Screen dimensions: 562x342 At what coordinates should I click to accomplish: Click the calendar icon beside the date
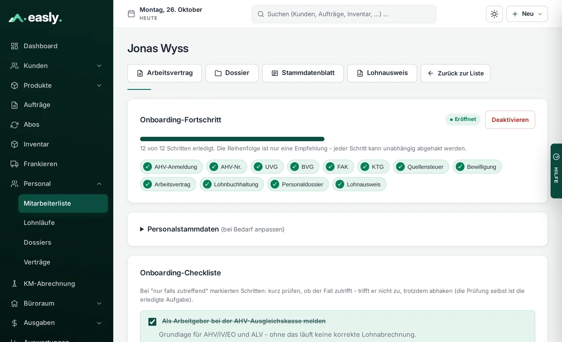(131, 14)
